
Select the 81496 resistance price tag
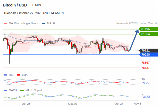[x=148, y=29]
